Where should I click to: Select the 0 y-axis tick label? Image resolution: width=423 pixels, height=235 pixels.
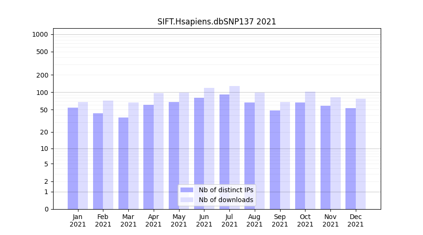point(46,209)
